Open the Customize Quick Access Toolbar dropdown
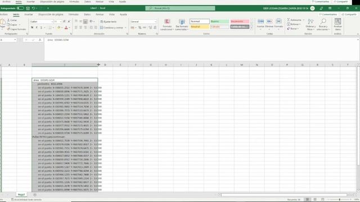360x202 pixels. click(48, 8)
